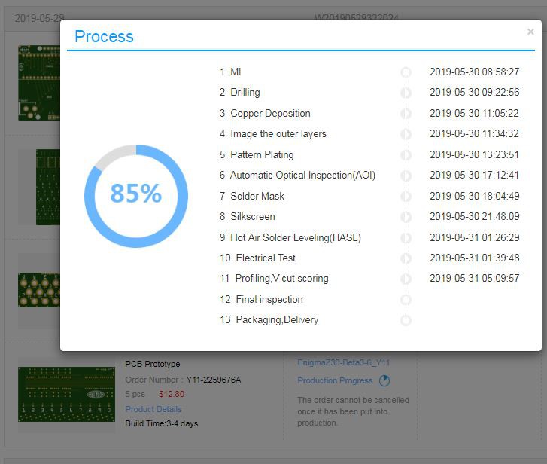Click the Process dialog title
This screenshot has width=547, height=464.
coord(104,36)
